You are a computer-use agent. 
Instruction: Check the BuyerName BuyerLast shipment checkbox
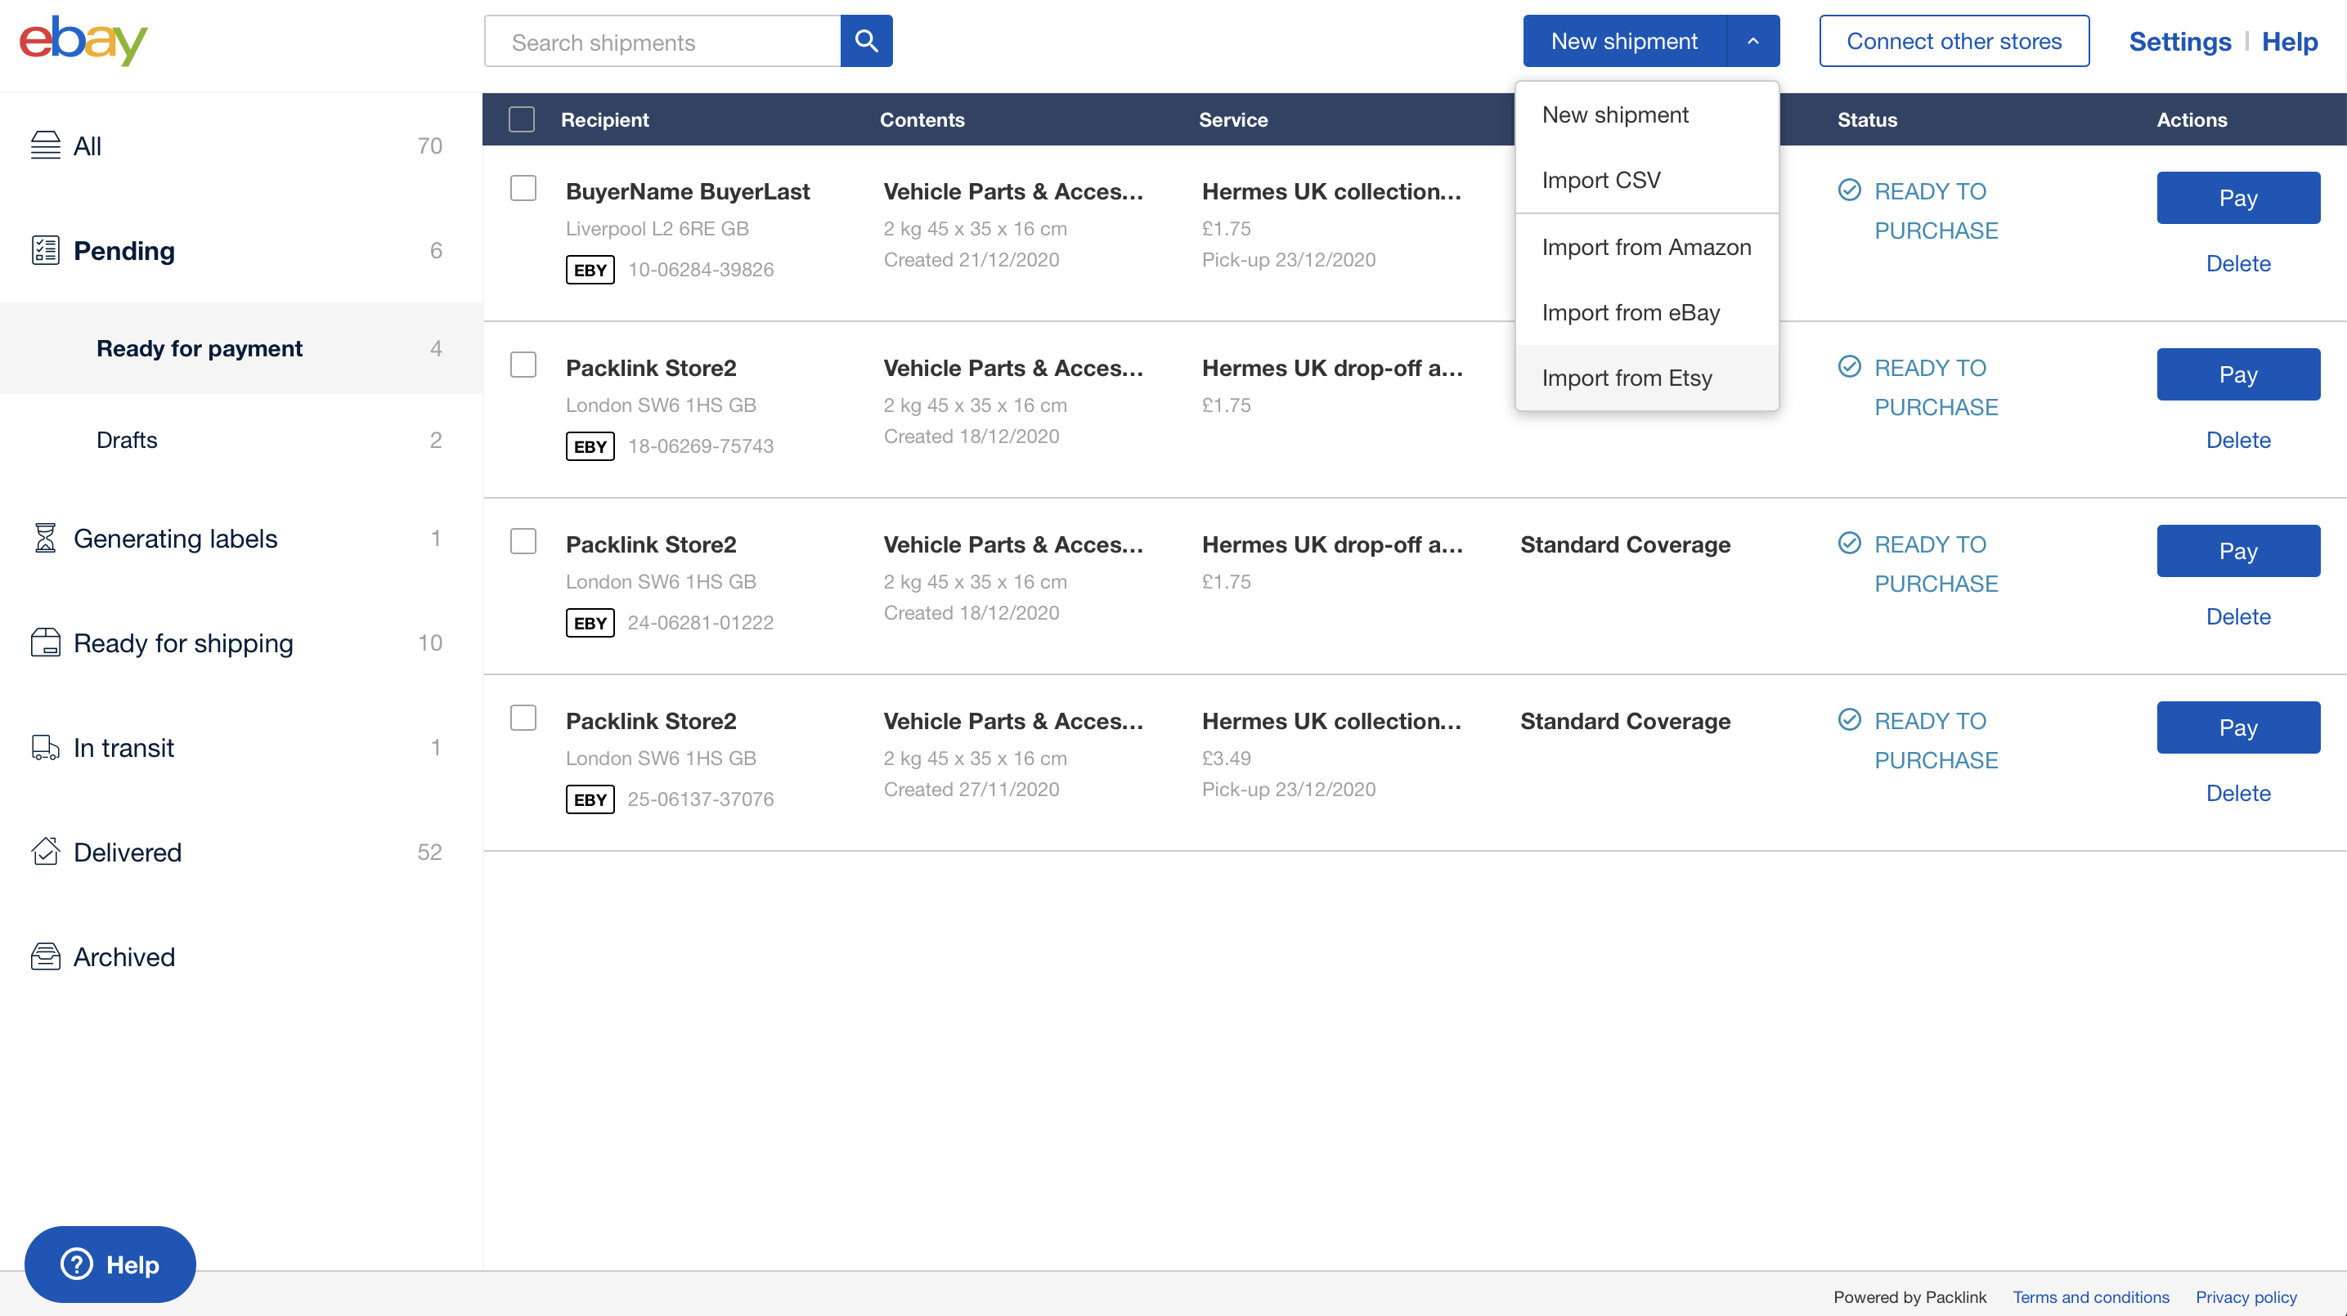(x=523, y=189)
